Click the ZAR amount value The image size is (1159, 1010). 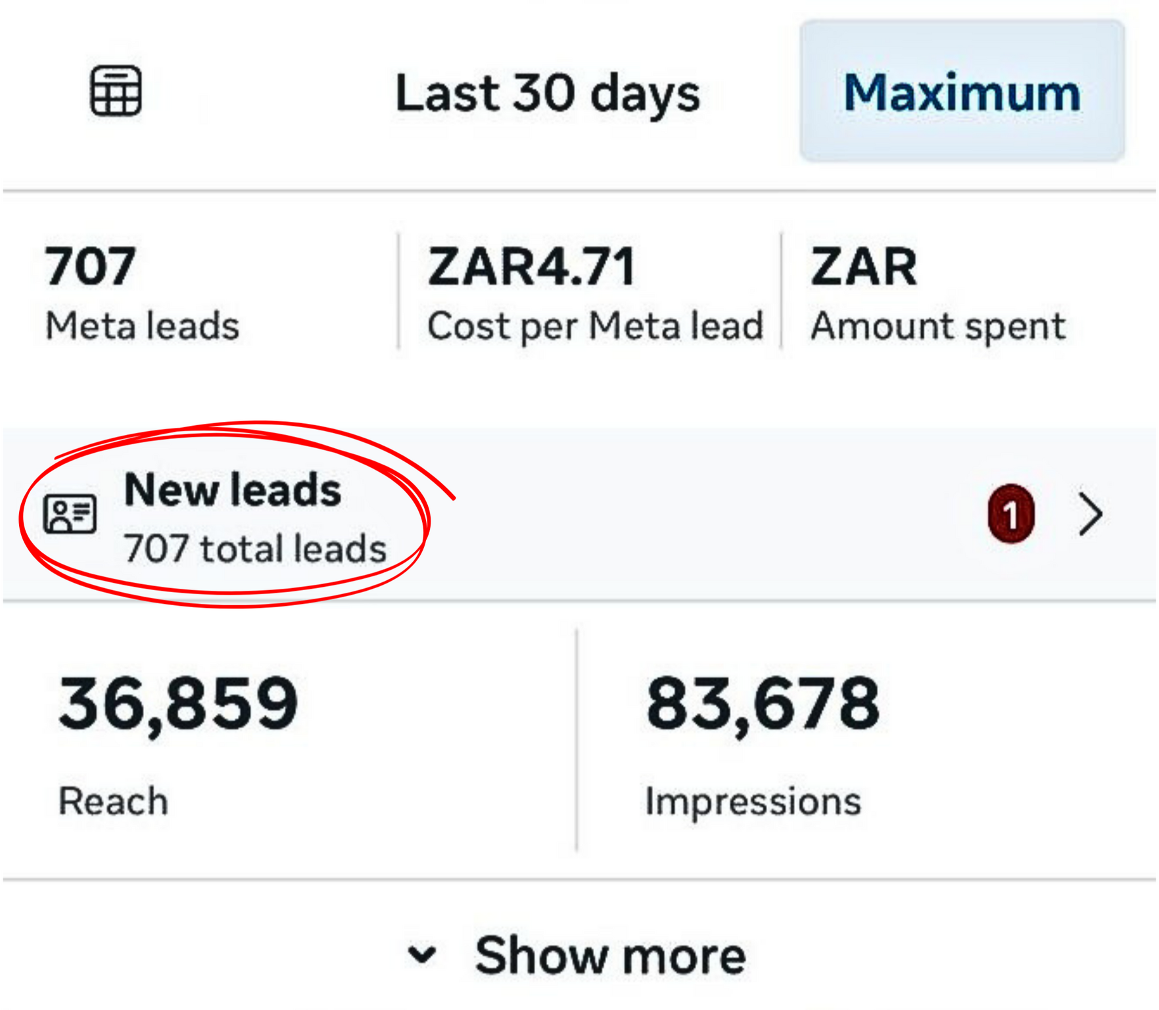(863, 267)
